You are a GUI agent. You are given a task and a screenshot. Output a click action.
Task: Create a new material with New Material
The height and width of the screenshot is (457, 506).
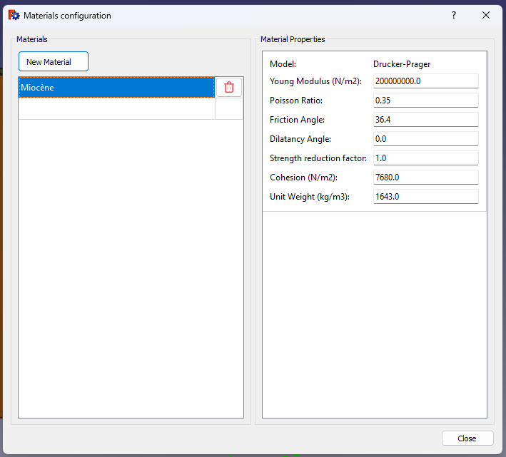pyautogui.click(x=54, y=62)
